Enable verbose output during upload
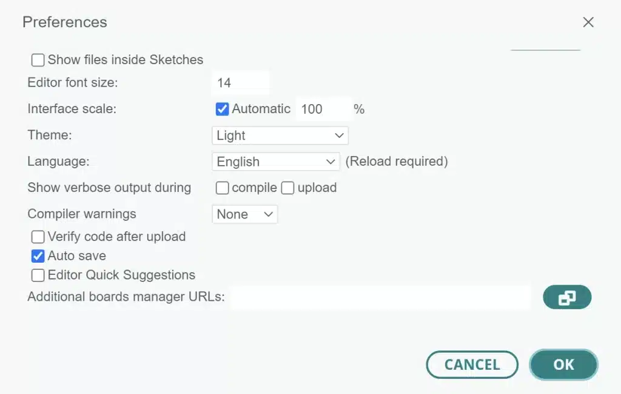Viewport: 621px width, 394px height. (x=287, y=188)
